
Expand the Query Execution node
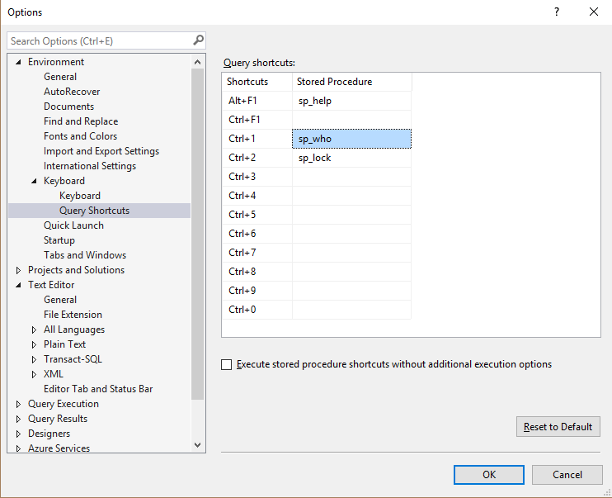(19, 404)
